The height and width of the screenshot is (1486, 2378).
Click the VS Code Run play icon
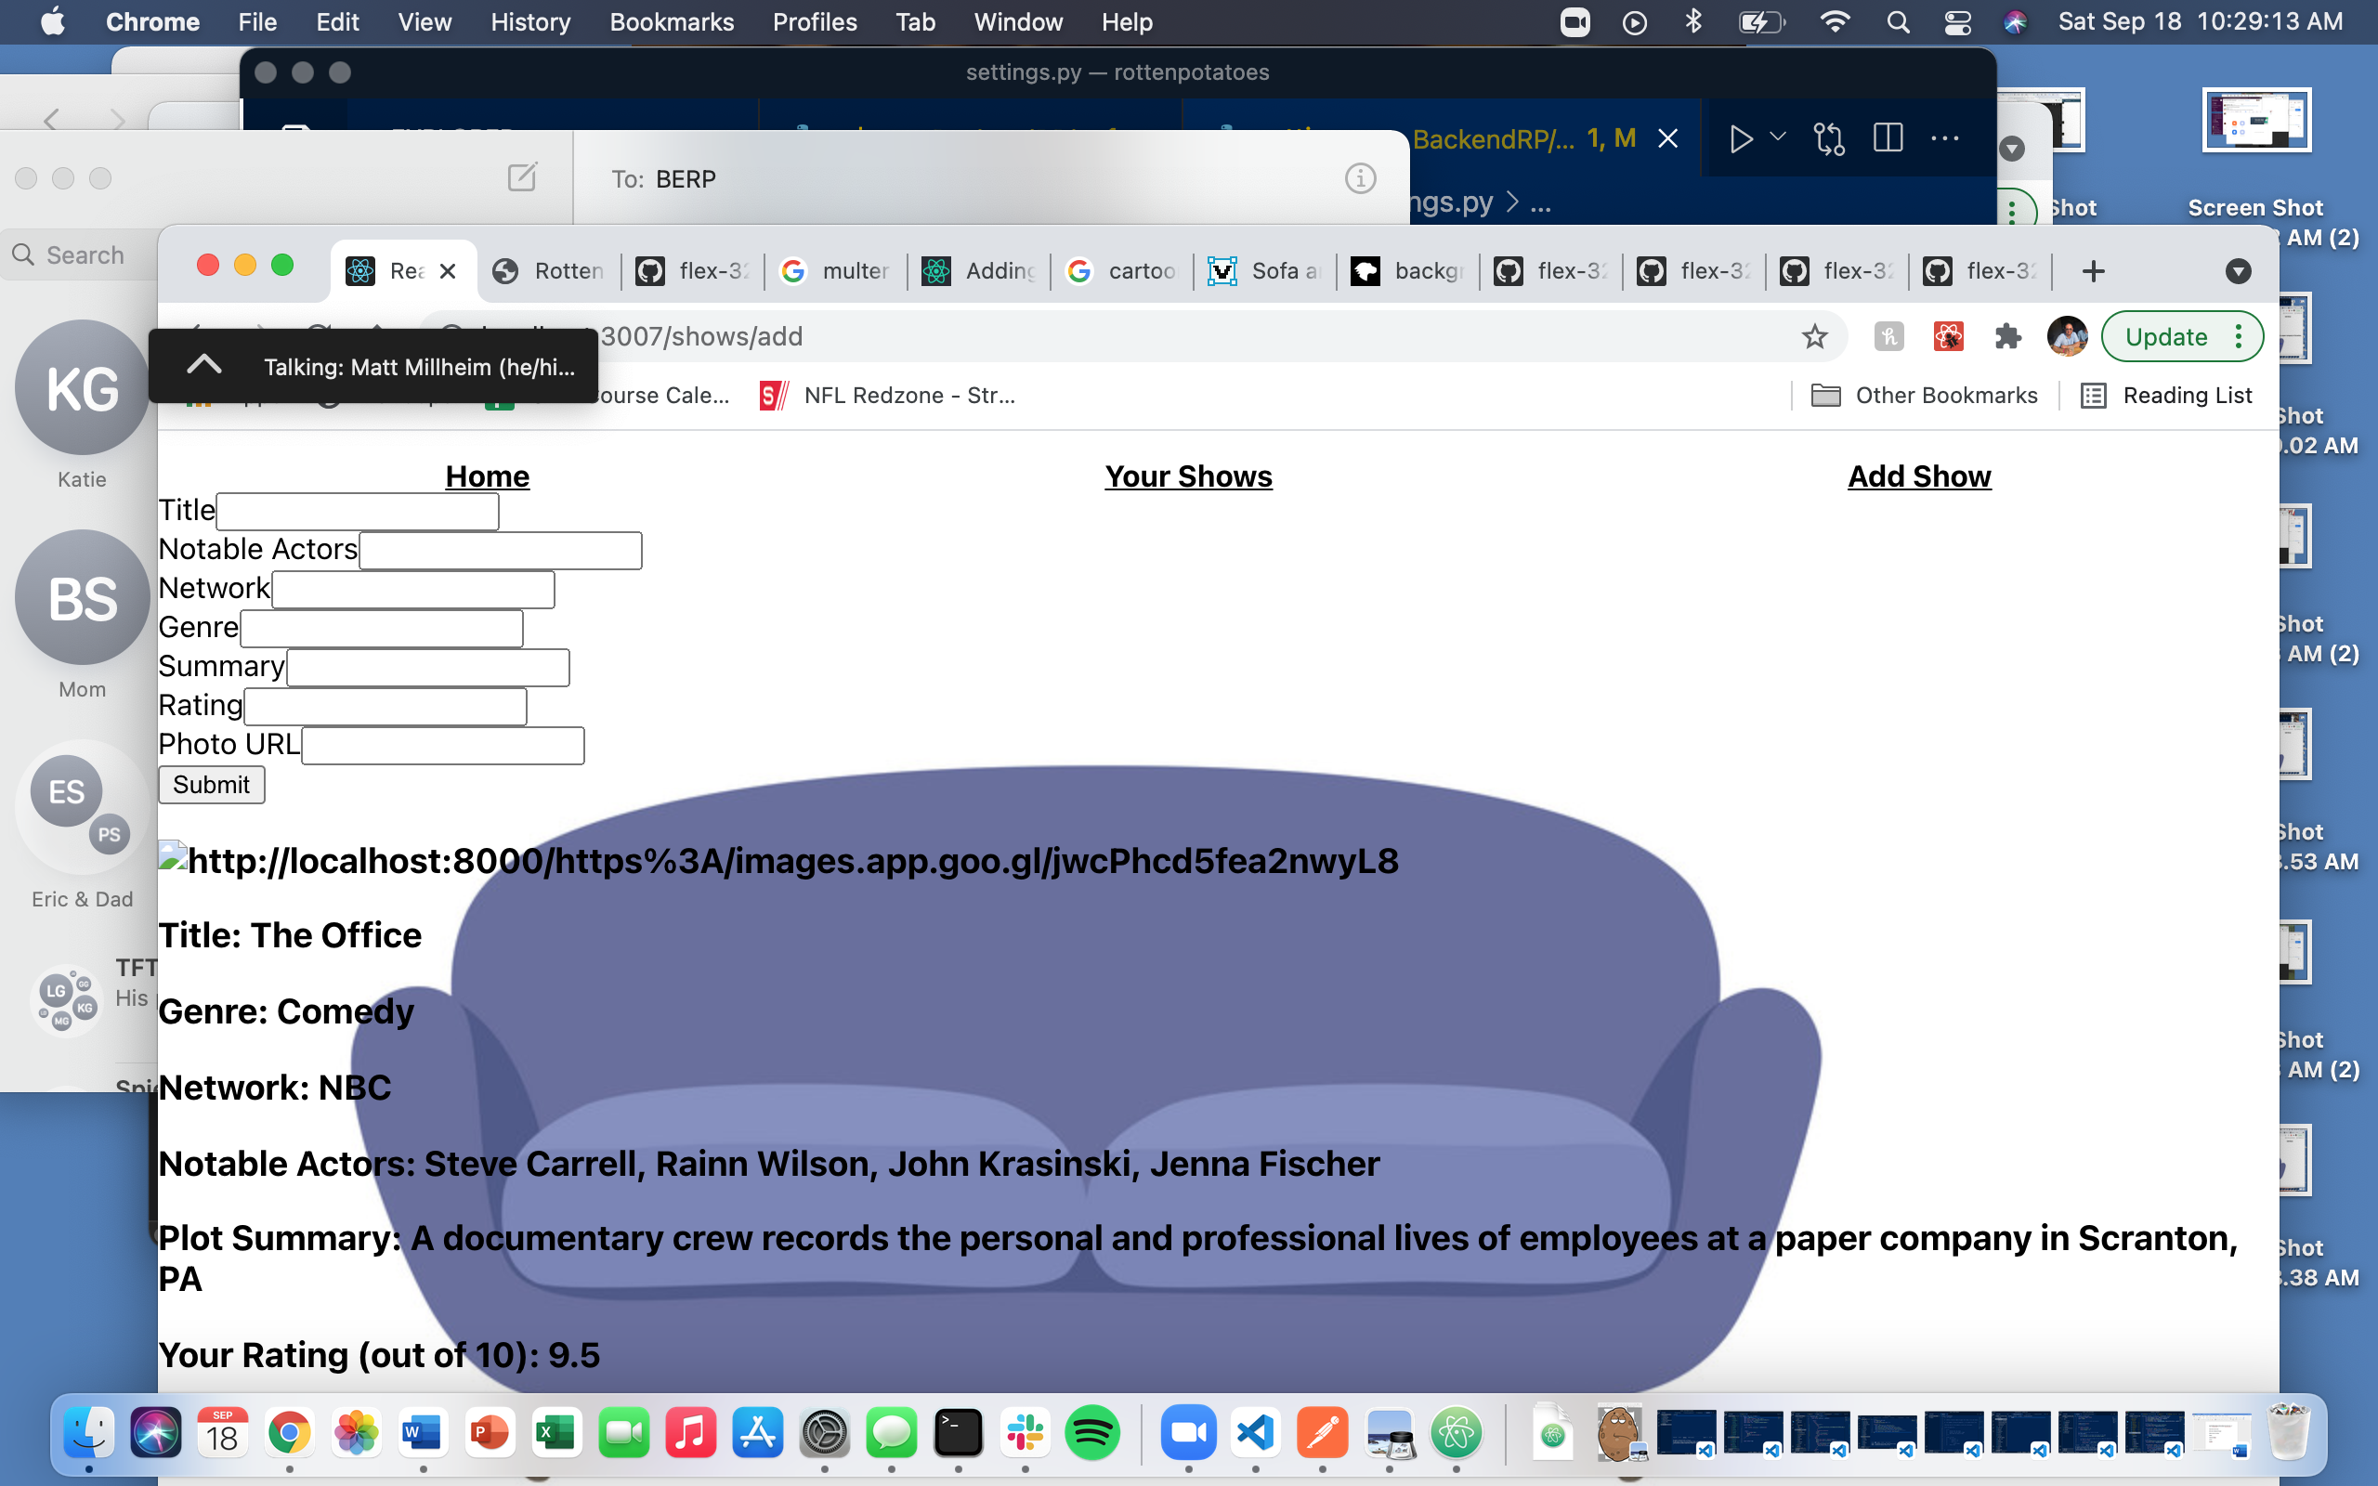click(x=1740, y=138)
